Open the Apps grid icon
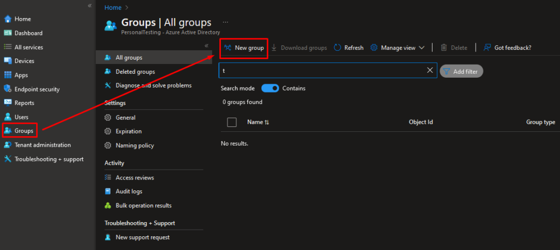The height and width of the screenshot is (250, 560). tap(8, 75)
